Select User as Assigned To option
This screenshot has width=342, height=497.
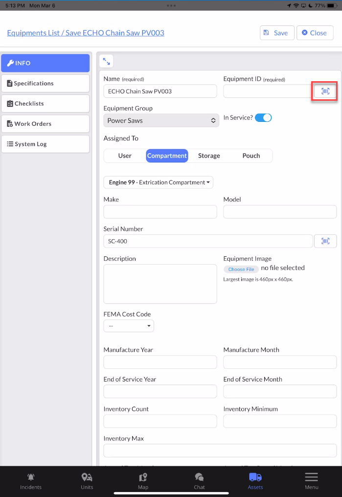coord(125,156)
